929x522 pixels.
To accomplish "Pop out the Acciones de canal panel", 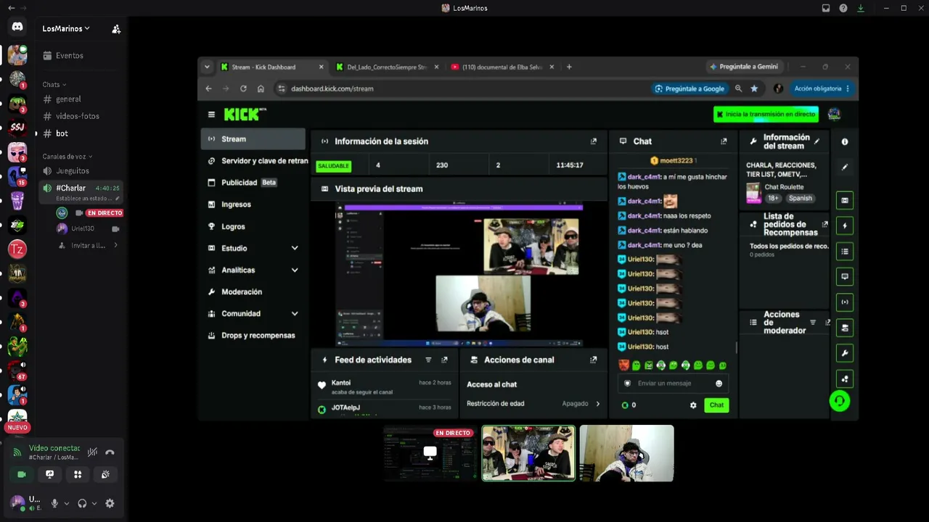I will point(594,360).
